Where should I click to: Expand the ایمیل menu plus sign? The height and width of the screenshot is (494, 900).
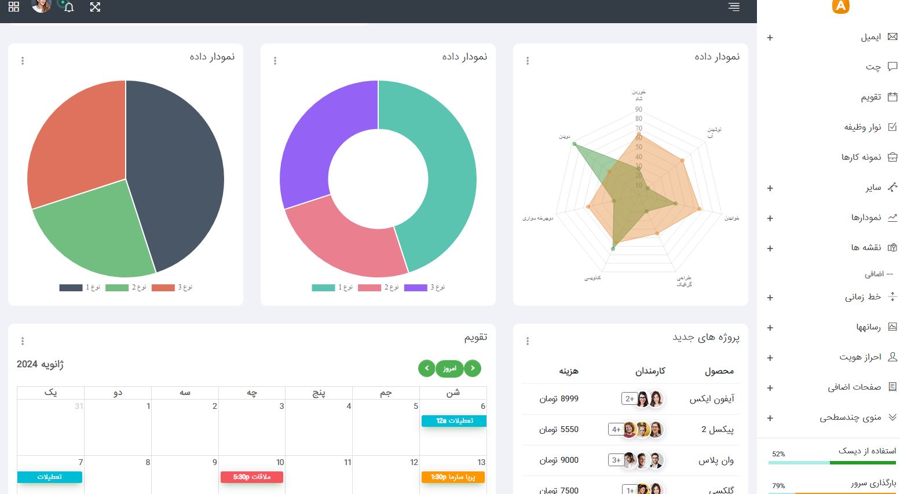click(770, 38)
